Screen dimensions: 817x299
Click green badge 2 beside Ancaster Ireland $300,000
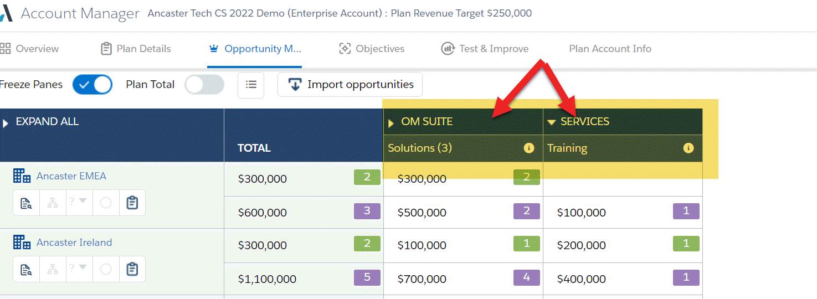pyautogui.click(x=367, y=244)
